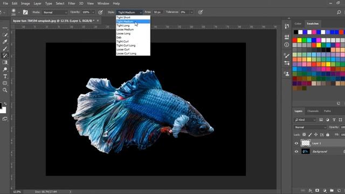Create new fill or adjustment layer
The width and height of the screenshot is (345, 194).
pyautogui.click(x=325, y=190)
